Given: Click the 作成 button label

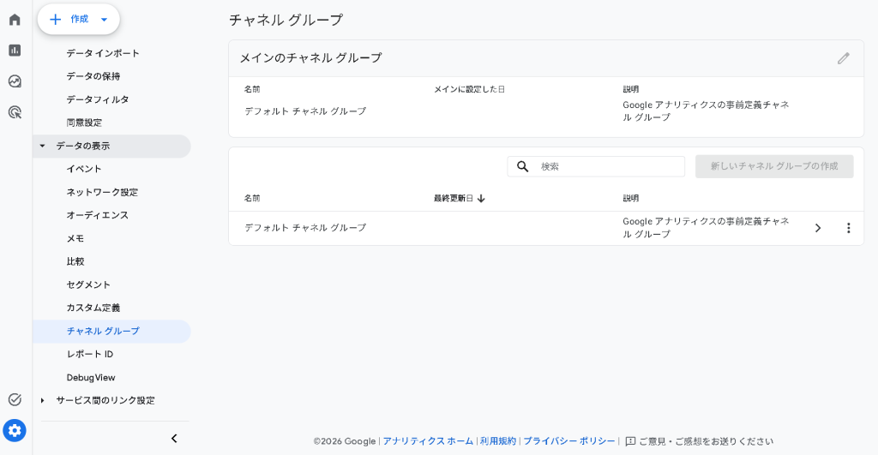Looking at the screenshot, I should [80, 20].
